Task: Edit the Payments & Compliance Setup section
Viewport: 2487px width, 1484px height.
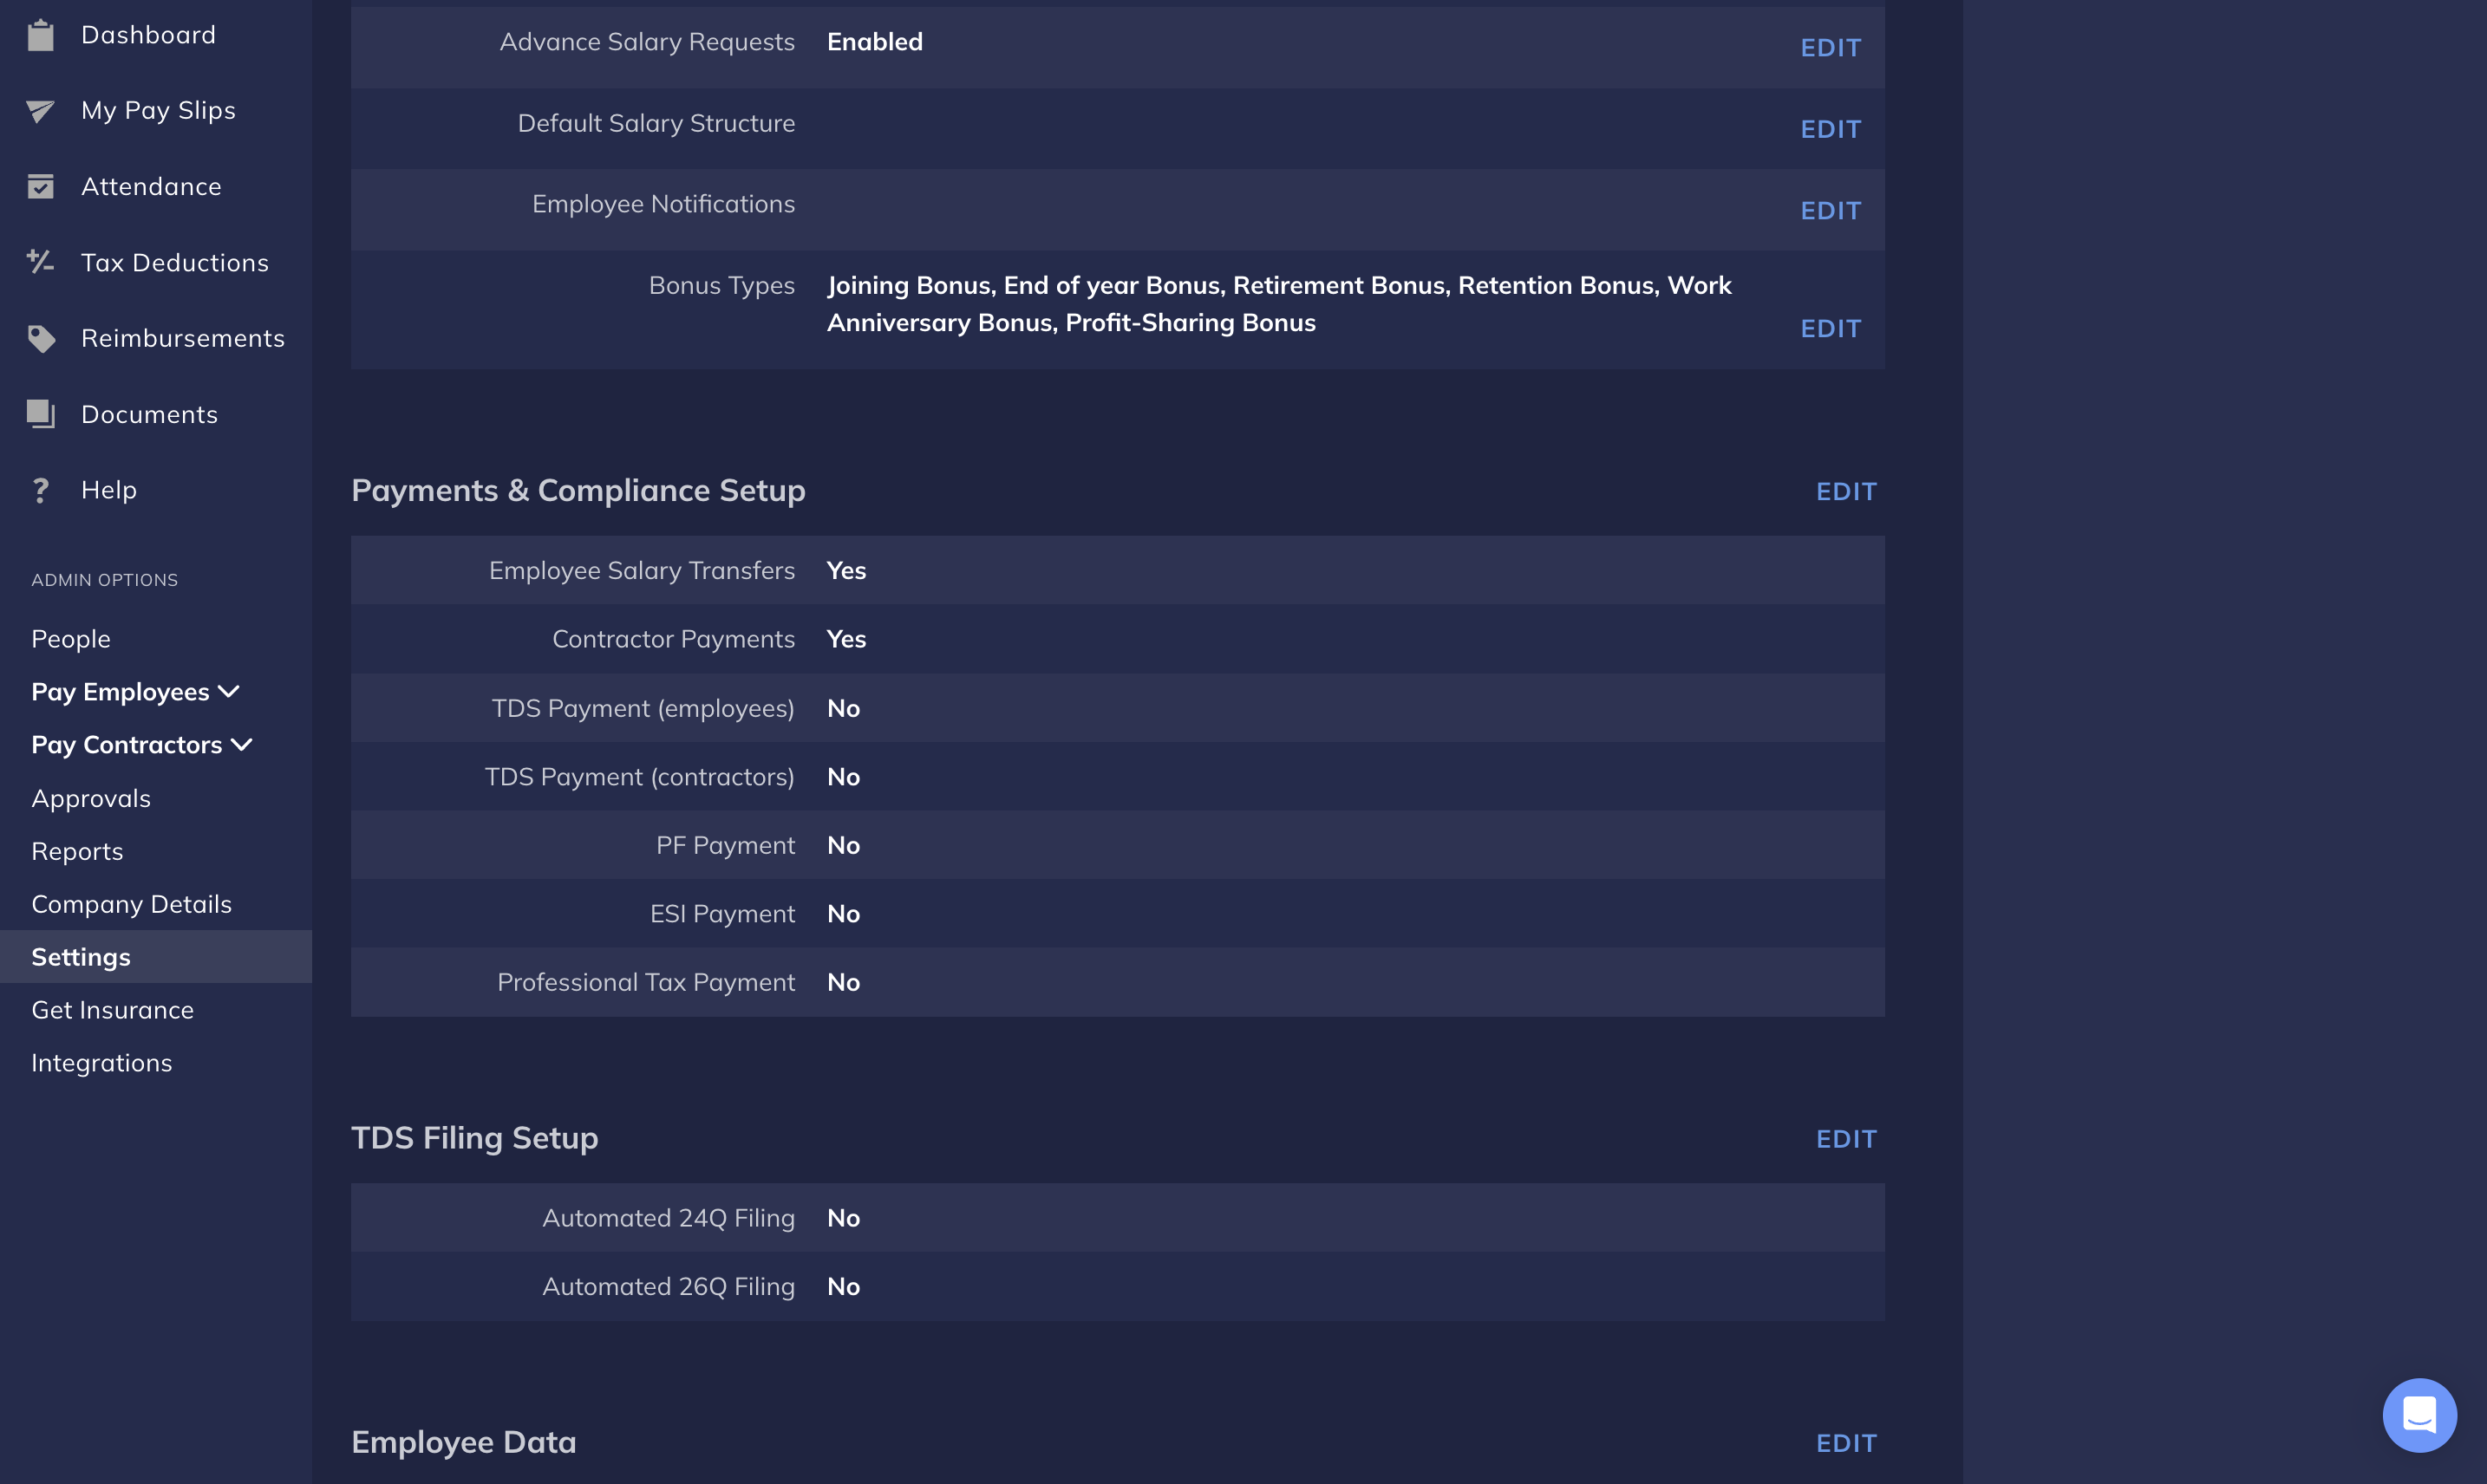Action: point(1846,490)
